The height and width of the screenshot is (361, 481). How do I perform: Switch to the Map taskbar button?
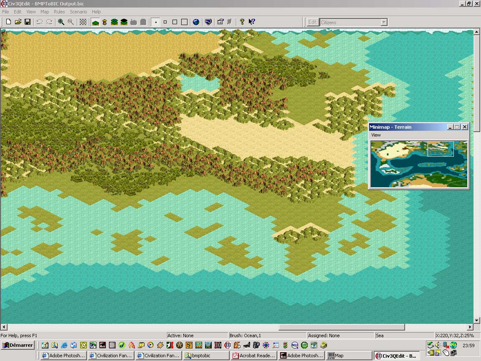pyautogui.click(x=349, y=356)
